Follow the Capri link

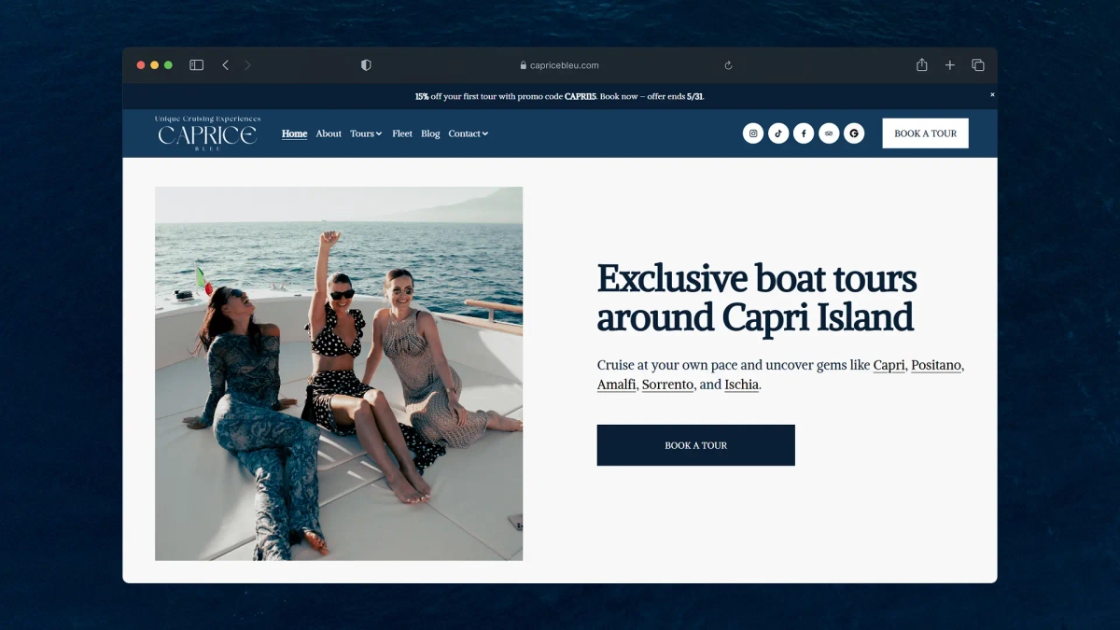tap(889, 365)
